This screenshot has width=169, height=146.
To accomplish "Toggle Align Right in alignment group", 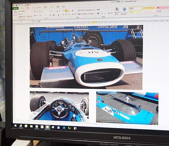I will 69,15.
